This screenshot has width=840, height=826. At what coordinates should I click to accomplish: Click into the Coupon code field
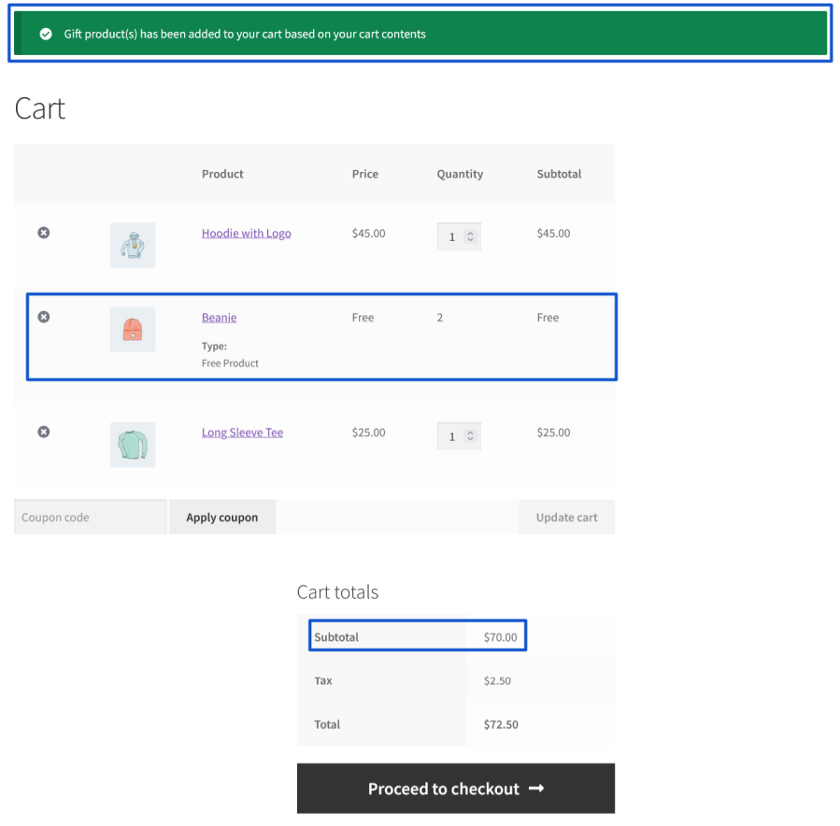click(x=90, y=517)
